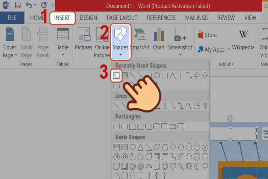Switch to the REVIEW tab
Screen dimensions: 268x179
pyautogui.click(x=226, y=18)
